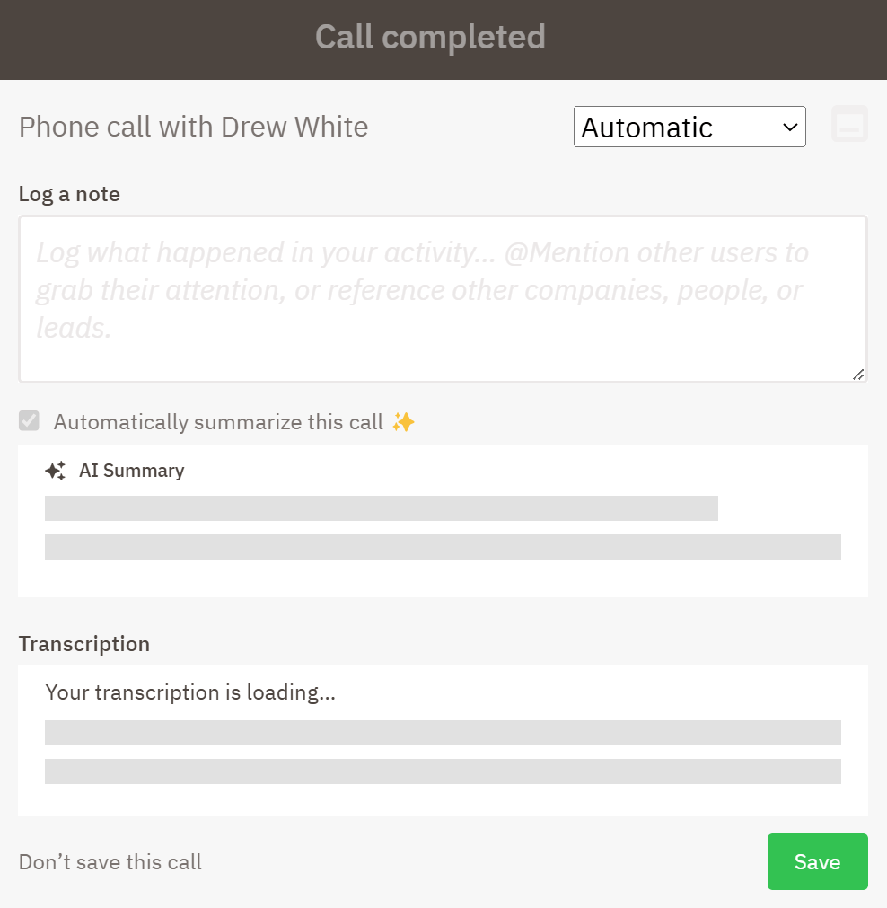The image size is (887, 908).
Task: Click the first AI Summary loading bar
Action: pyautogui.click(x=381, y=507)
